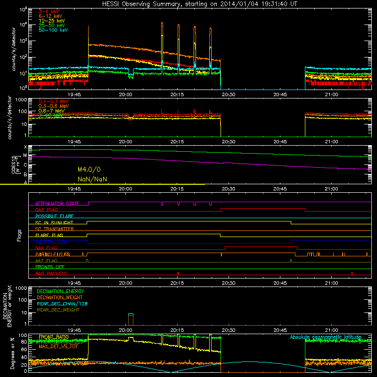The width and height of the screenshot is (377, 377).
Task: Click 20:45 tick label under the MeV panel
Action: coord(280,142)
